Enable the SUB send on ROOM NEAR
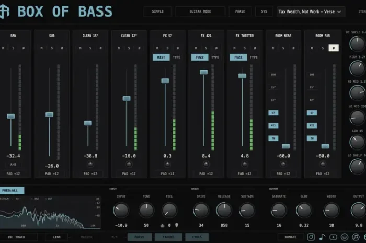 273,75
